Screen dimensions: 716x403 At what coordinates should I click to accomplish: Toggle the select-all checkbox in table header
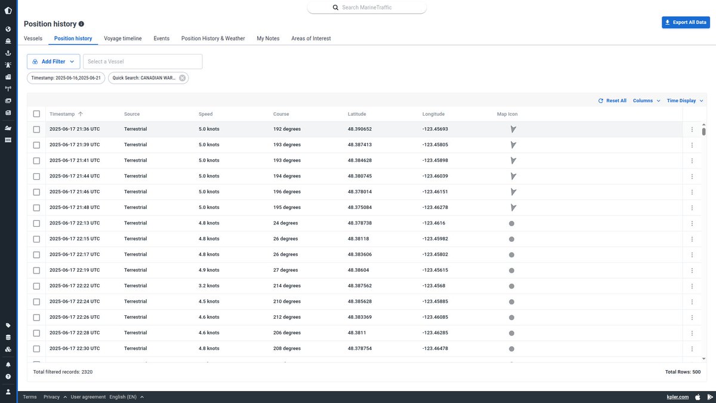(36, 114)
